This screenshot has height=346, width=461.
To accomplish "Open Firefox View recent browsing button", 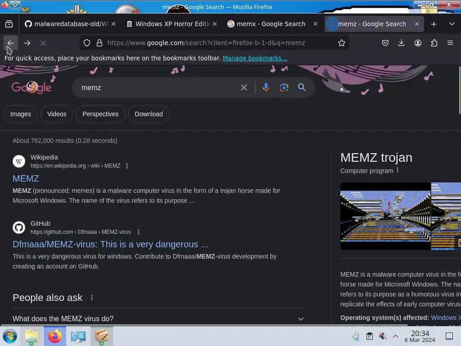I will [9, 24].
